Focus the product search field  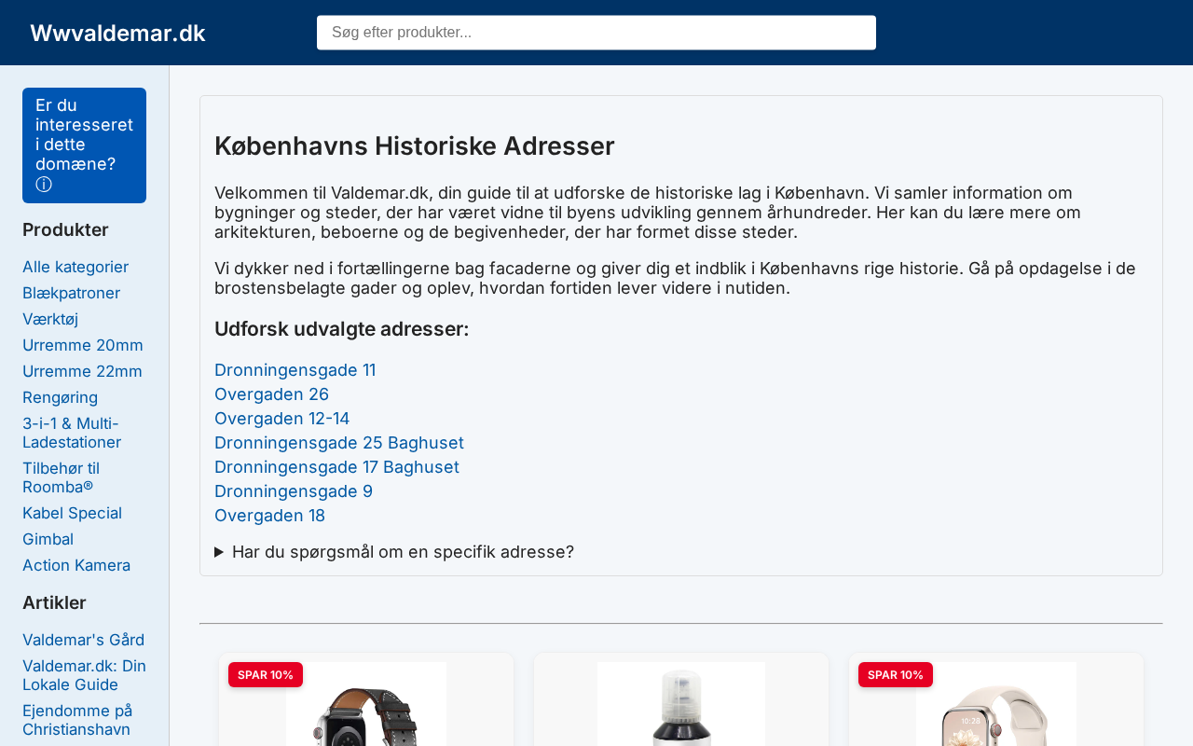pyautogui.click(x=596, y=33)
